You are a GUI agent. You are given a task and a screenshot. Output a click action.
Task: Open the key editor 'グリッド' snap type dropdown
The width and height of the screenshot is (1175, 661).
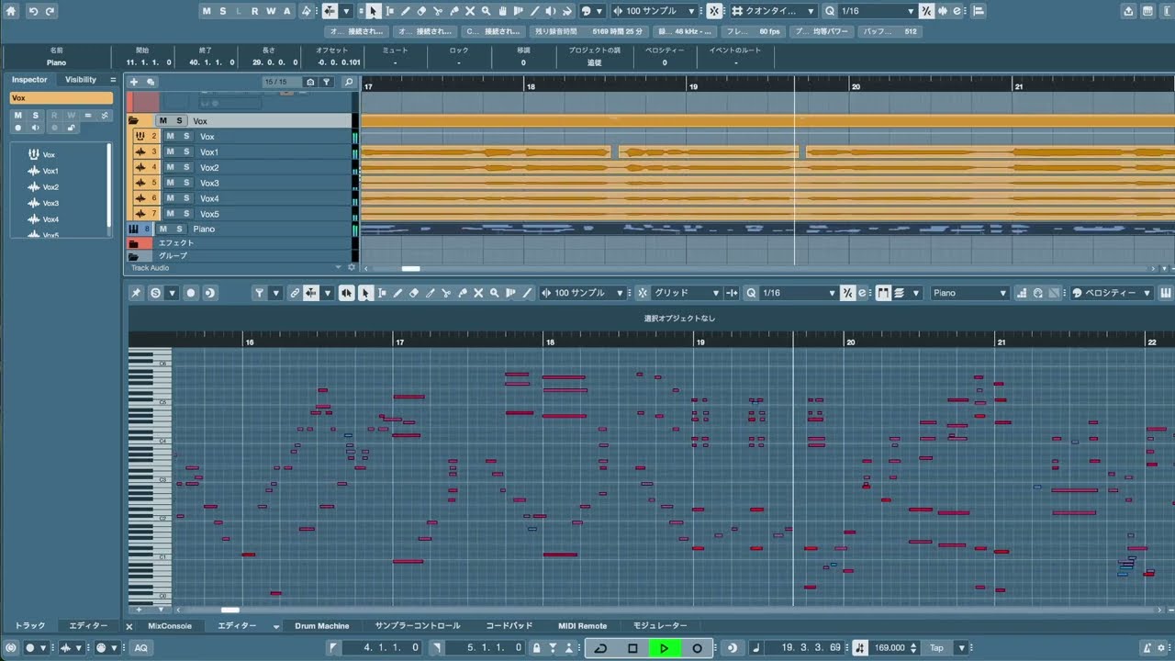(687, 293)
